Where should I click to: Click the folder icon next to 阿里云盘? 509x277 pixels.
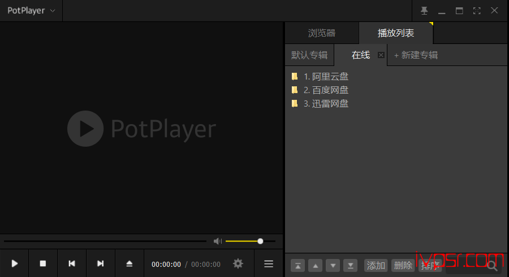coord(295,77)
